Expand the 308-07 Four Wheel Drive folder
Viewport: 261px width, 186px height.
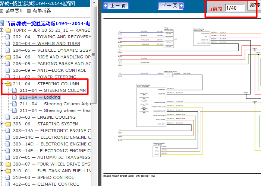pos(1,164)
